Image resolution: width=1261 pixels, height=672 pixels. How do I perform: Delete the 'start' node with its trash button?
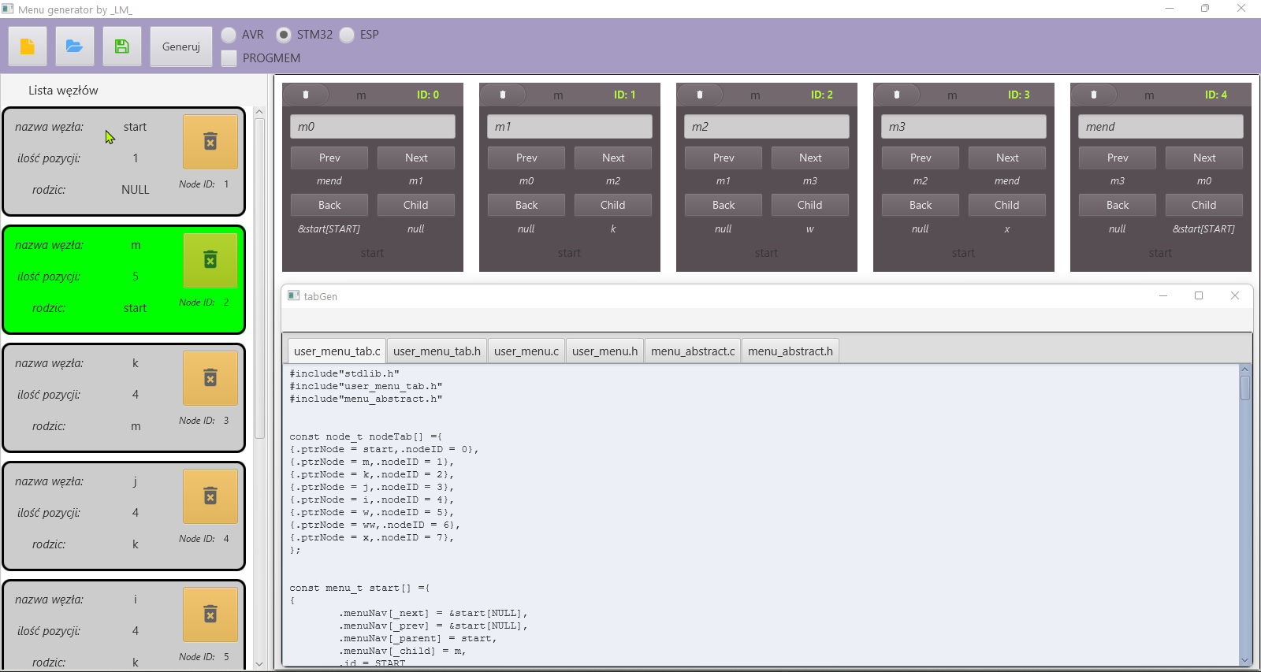point(210,142)
